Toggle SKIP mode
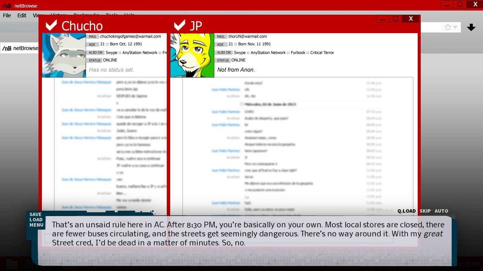483x271 pixels. click(x=425, y=211)
